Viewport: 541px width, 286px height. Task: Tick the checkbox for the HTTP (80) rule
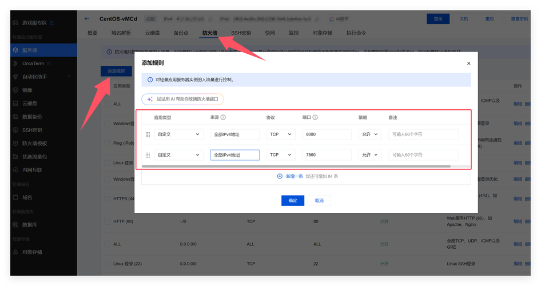pyautogui.click(x=107, y=221)
